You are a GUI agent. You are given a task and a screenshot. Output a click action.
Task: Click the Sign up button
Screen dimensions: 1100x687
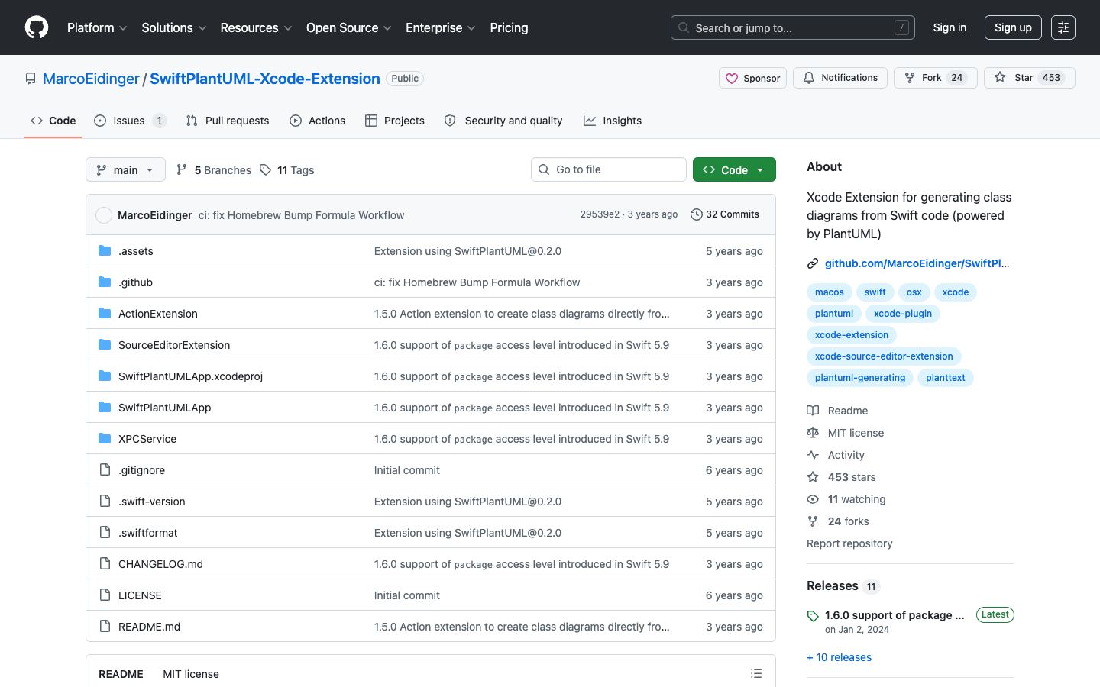click(x=1013, y=27)
